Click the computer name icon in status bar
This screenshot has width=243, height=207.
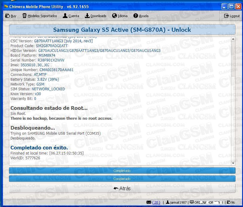192,202
